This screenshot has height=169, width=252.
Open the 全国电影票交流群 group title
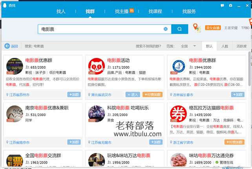tap(43, 156)
